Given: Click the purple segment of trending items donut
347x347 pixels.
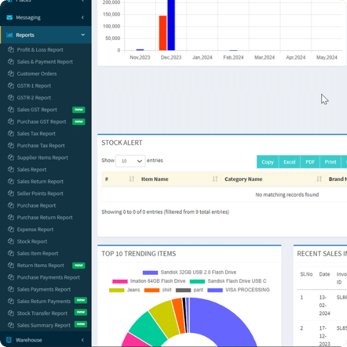Looking at the screenshot, I should 226,324.
